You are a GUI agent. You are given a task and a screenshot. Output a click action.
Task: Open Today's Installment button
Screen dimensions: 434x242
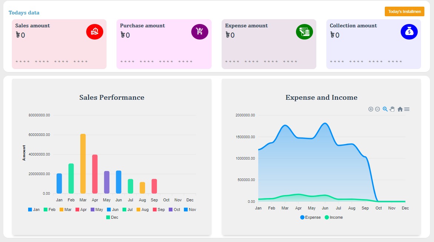coord(404,11)
